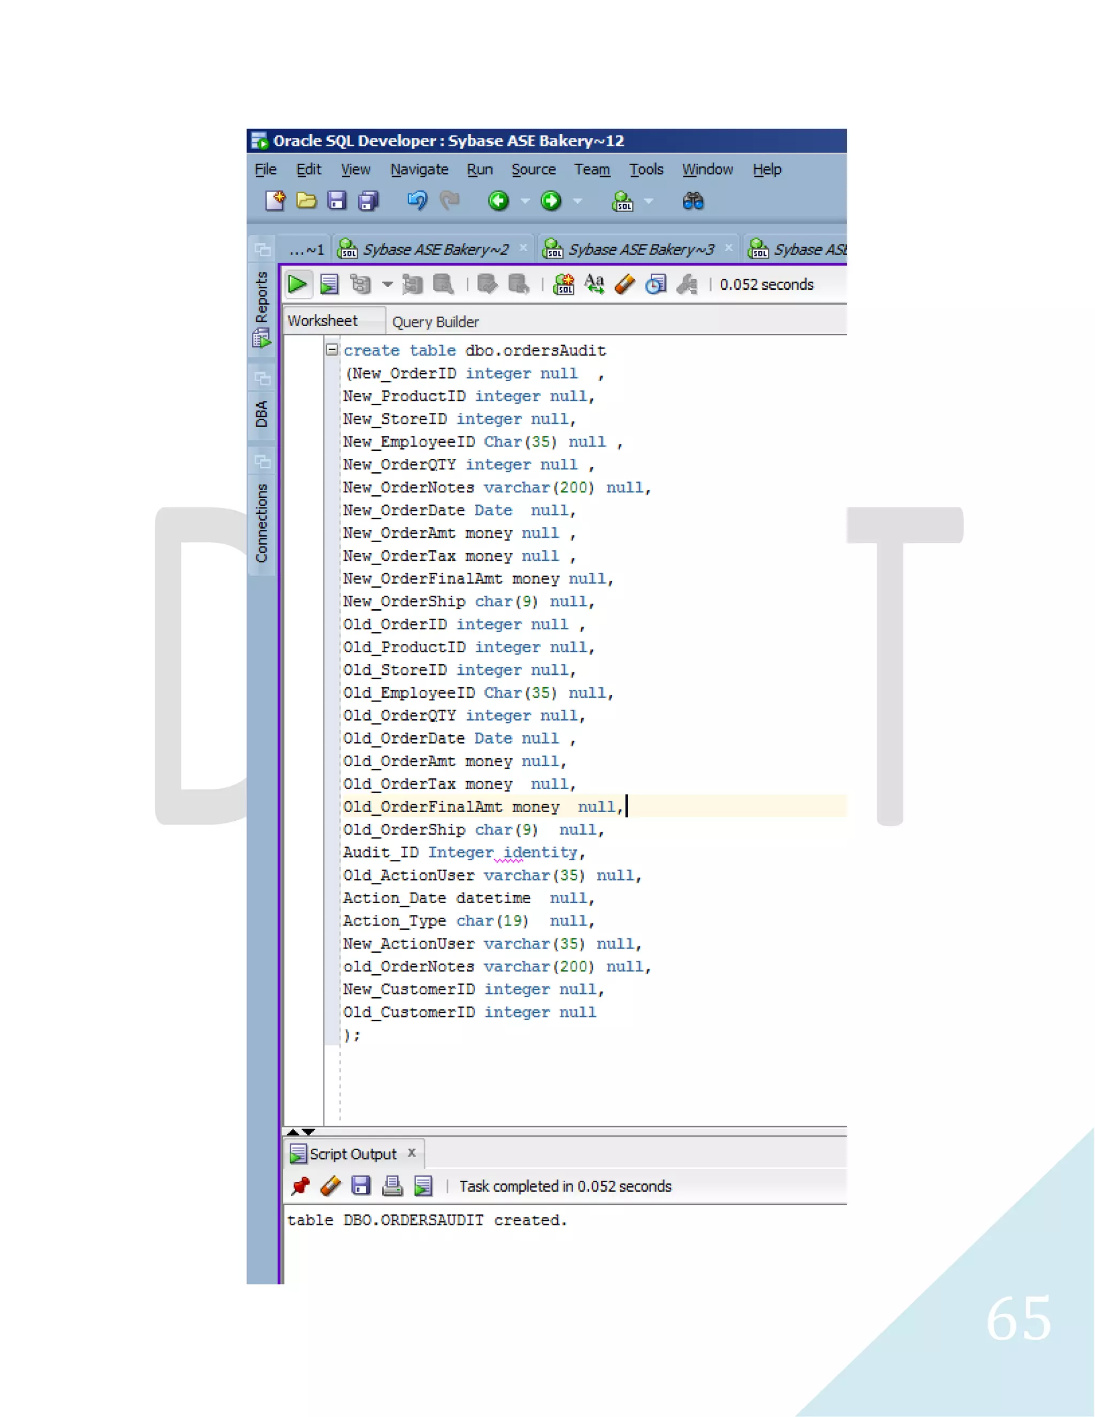
Task: Click the Save All icon in main toolbar
Action: tap(368, 201)
